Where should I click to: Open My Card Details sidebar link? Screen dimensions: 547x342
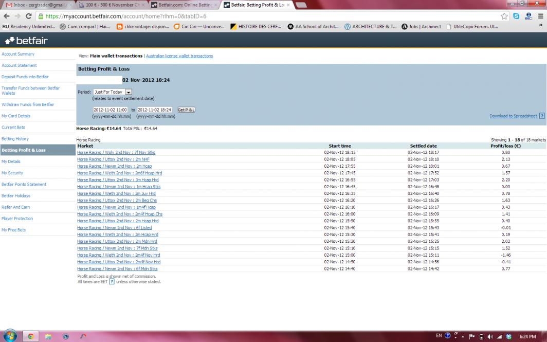16,116
